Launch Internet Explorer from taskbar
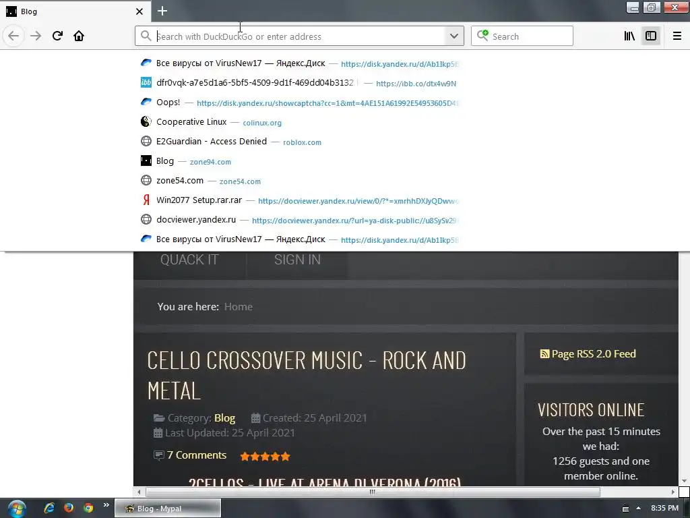690x518 pixels. (x=49, y=508)
